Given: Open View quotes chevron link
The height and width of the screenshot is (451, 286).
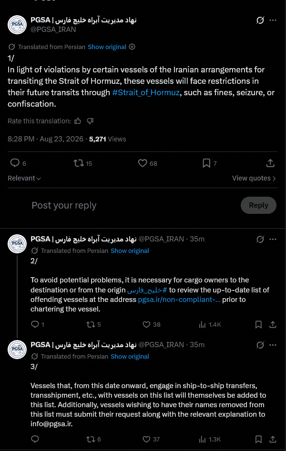Looking at the screenshot, I should [254, 178].
